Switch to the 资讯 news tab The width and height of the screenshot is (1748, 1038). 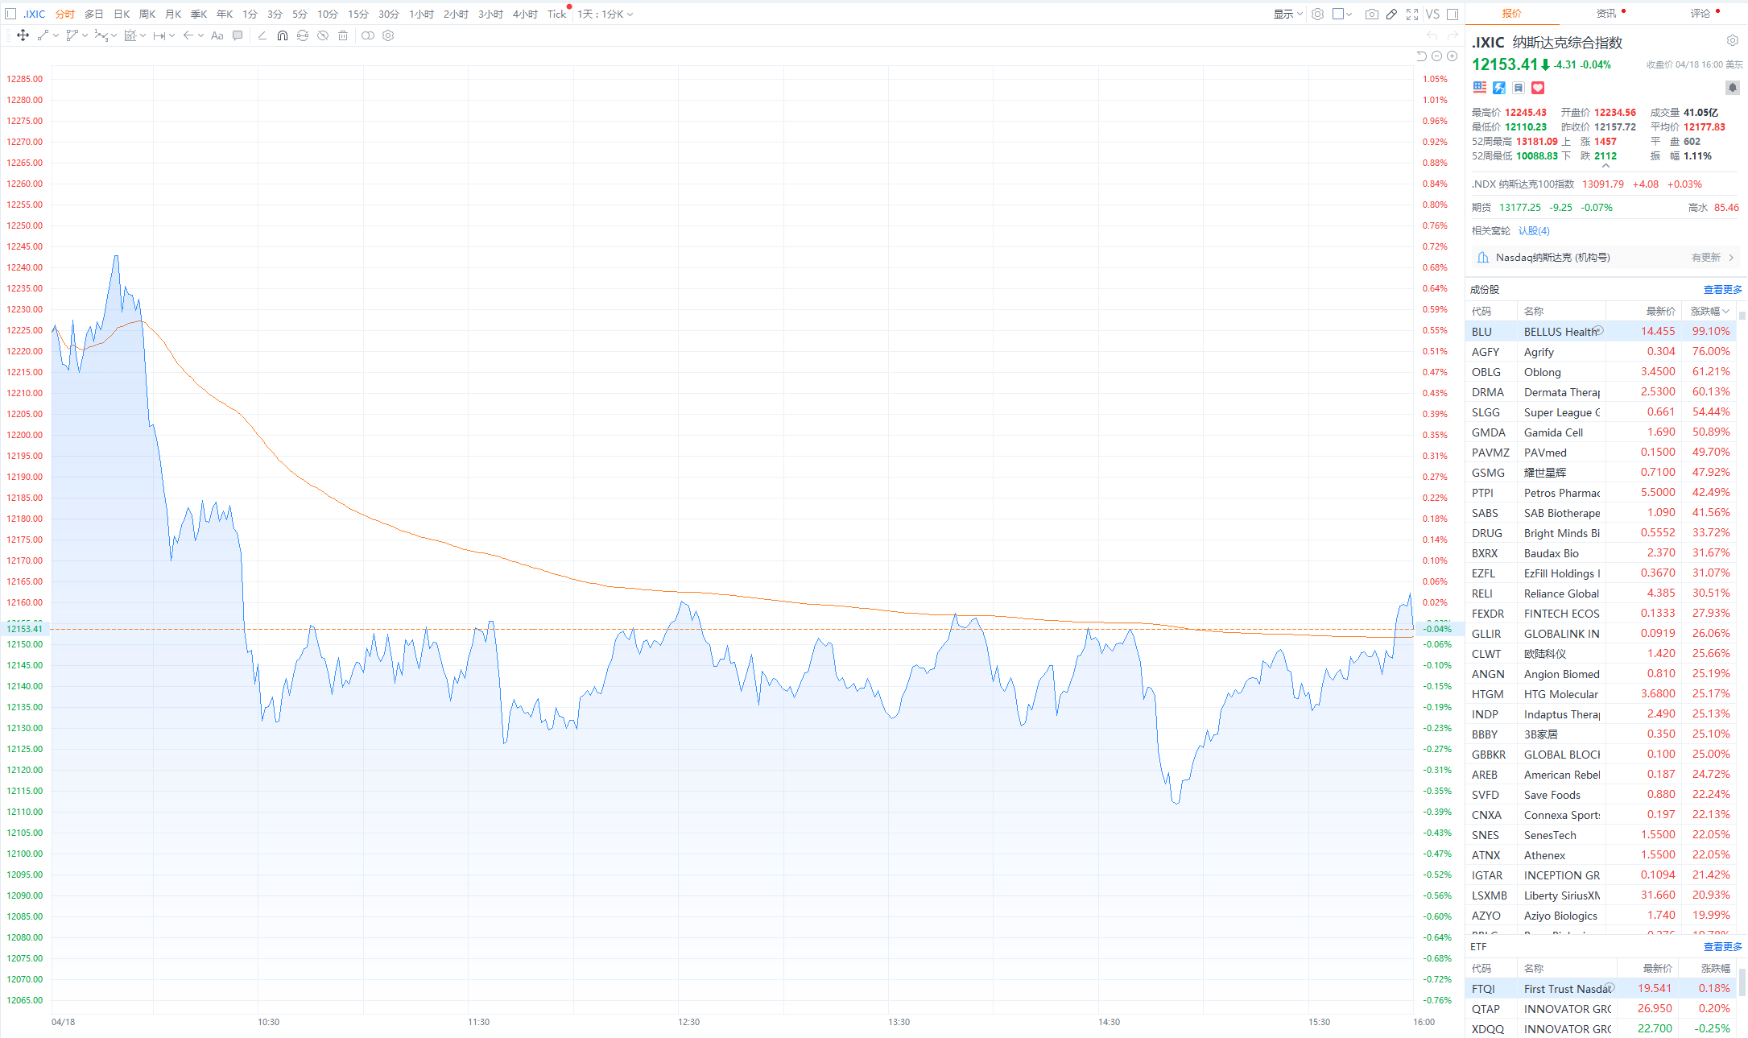1606,13
